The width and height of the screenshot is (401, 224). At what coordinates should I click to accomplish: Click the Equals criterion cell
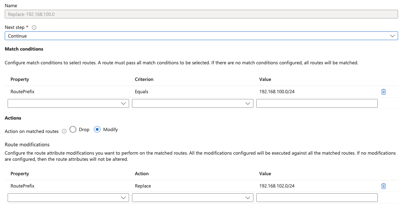[x=141, y=92]
